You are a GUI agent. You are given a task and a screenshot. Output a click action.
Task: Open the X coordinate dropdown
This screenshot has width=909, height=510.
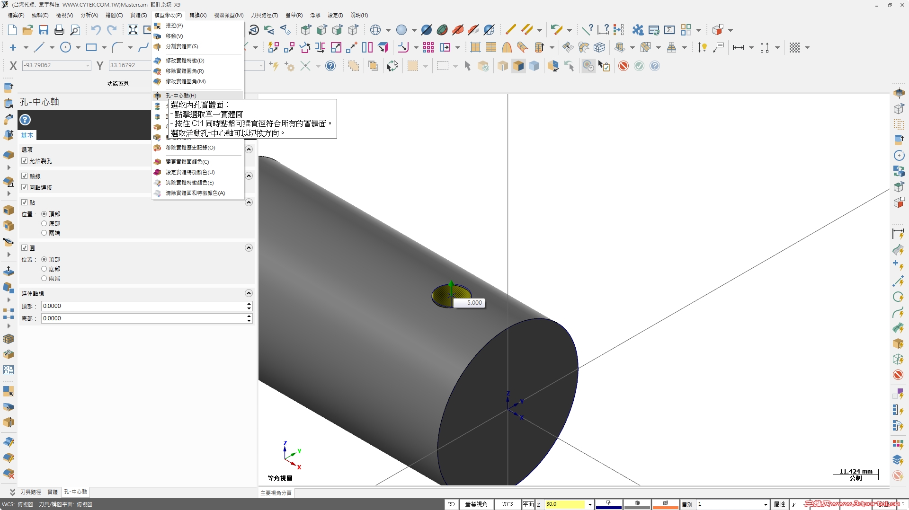88,66
